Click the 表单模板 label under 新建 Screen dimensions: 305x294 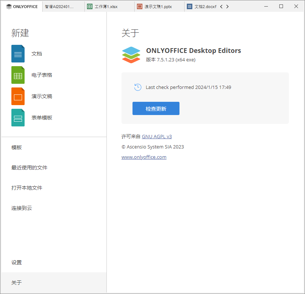click(x=42, y=118)
